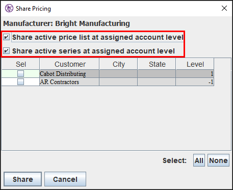Select the AR Contractors customer cell
The height and width of the screenshot is (190, 233).
point(69,82)
